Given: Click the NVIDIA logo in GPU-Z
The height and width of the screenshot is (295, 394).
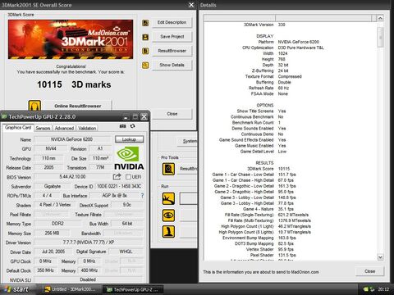Looking at the screenshot, I should 129,158.
